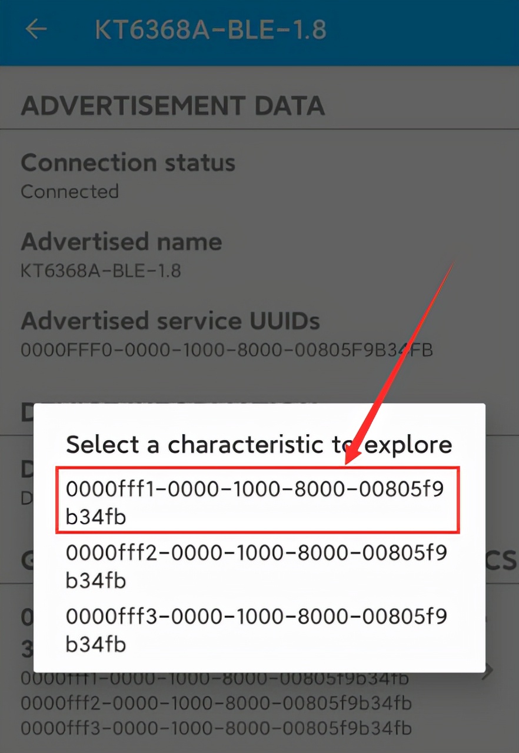Pick the 0000fff3 characteristic option

tap(257, 630)
